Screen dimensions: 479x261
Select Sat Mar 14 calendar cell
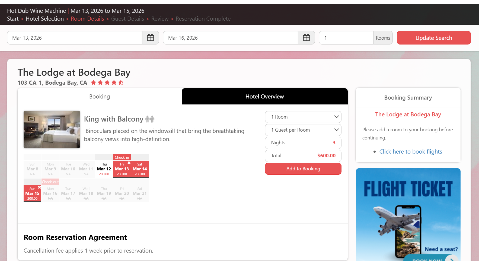[x=140, y=169]
